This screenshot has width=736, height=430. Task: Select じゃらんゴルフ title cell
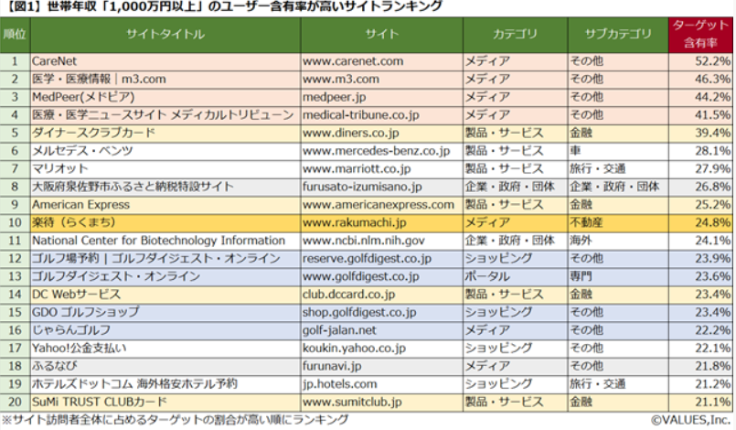coord(165,330)
